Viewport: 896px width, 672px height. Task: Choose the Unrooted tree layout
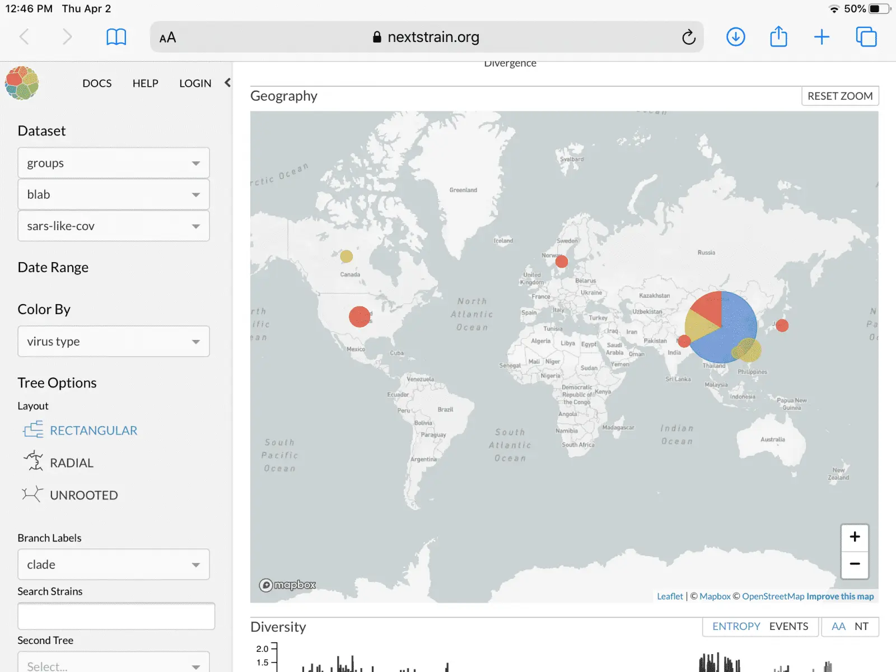[83, 496]
